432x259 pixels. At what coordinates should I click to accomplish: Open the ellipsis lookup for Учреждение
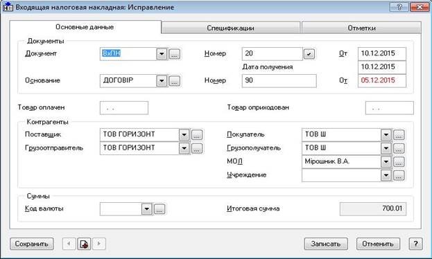[x=399, y=175]
